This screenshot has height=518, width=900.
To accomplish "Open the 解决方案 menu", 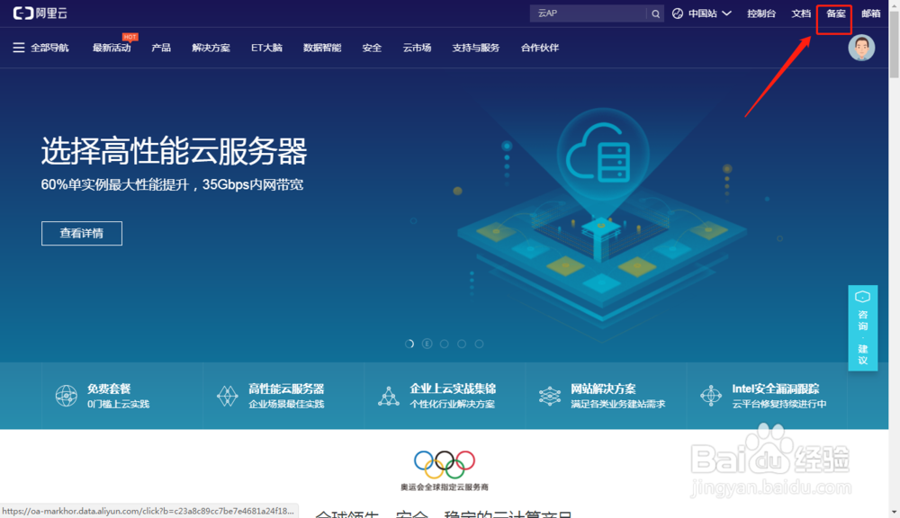I will coord(211,48).
